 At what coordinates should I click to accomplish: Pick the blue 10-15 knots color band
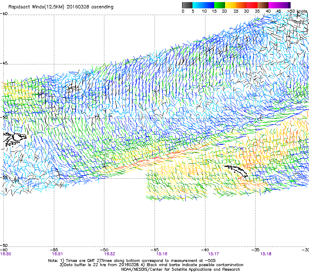[x=209, y=5]
